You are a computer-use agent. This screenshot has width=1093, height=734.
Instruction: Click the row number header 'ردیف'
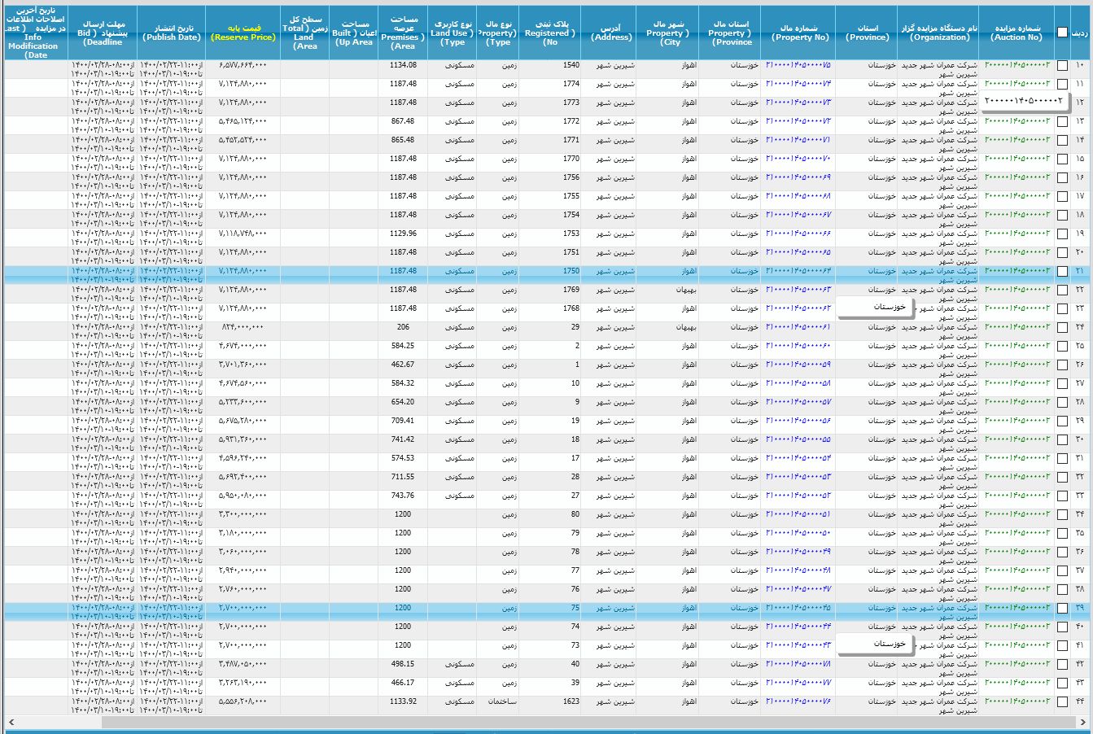(1080, 33)
